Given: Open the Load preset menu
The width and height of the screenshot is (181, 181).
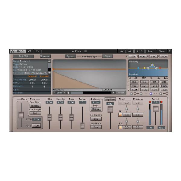Looking at the screenshot, I should pyautogui.click(x=151, y=51).
